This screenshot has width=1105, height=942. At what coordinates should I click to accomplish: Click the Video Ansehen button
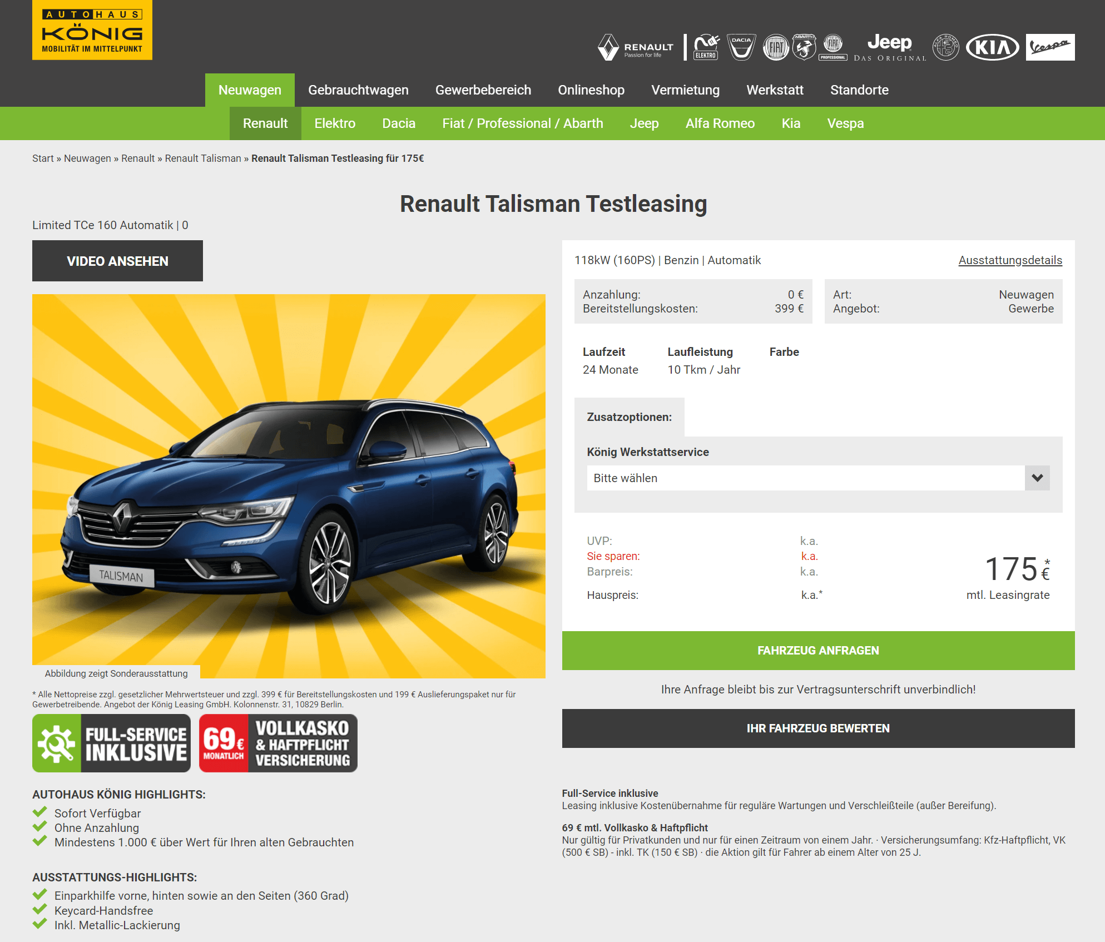tap(117, 261)
